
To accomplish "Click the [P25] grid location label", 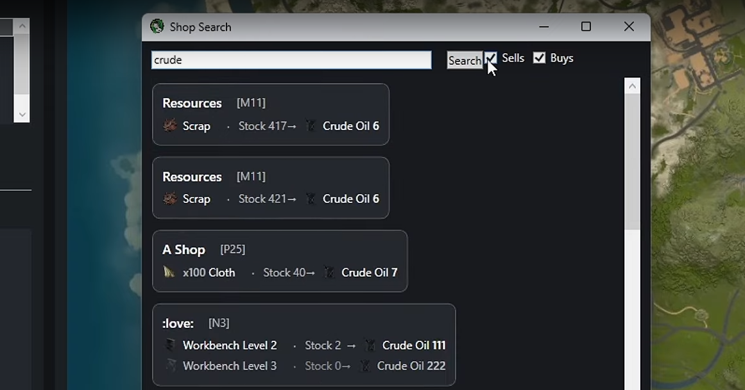I will point(232,249).
